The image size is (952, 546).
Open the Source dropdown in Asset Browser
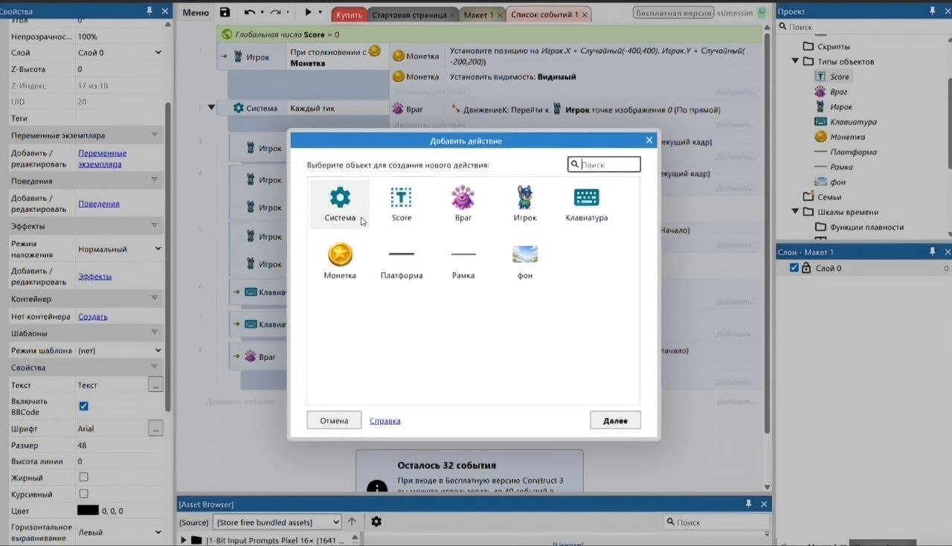coord(277,522)
